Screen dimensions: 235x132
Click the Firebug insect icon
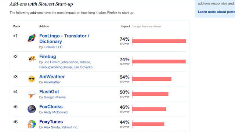coord(32,59)
